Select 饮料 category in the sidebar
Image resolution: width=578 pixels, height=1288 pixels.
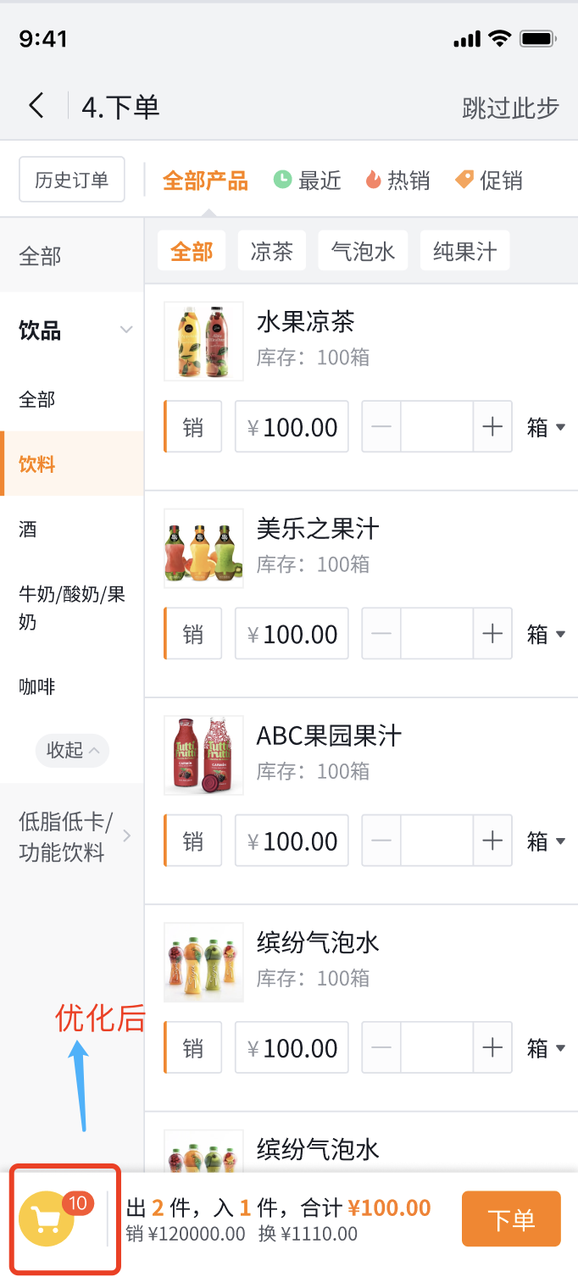tap(38, 464)
